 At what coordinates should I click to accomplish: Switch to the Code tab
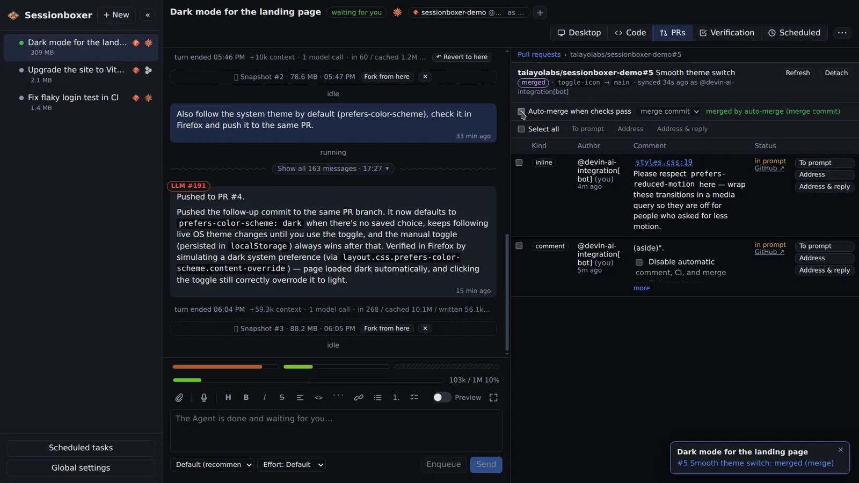pos(630,33)
